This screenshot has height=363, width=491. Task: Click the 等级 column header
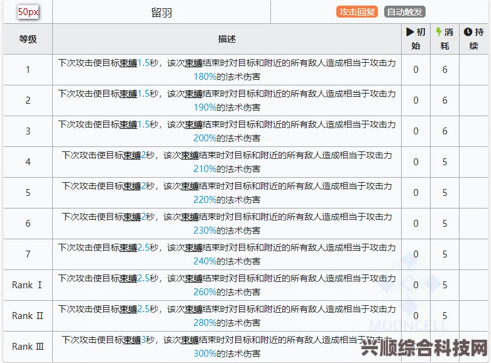[28, 39]
